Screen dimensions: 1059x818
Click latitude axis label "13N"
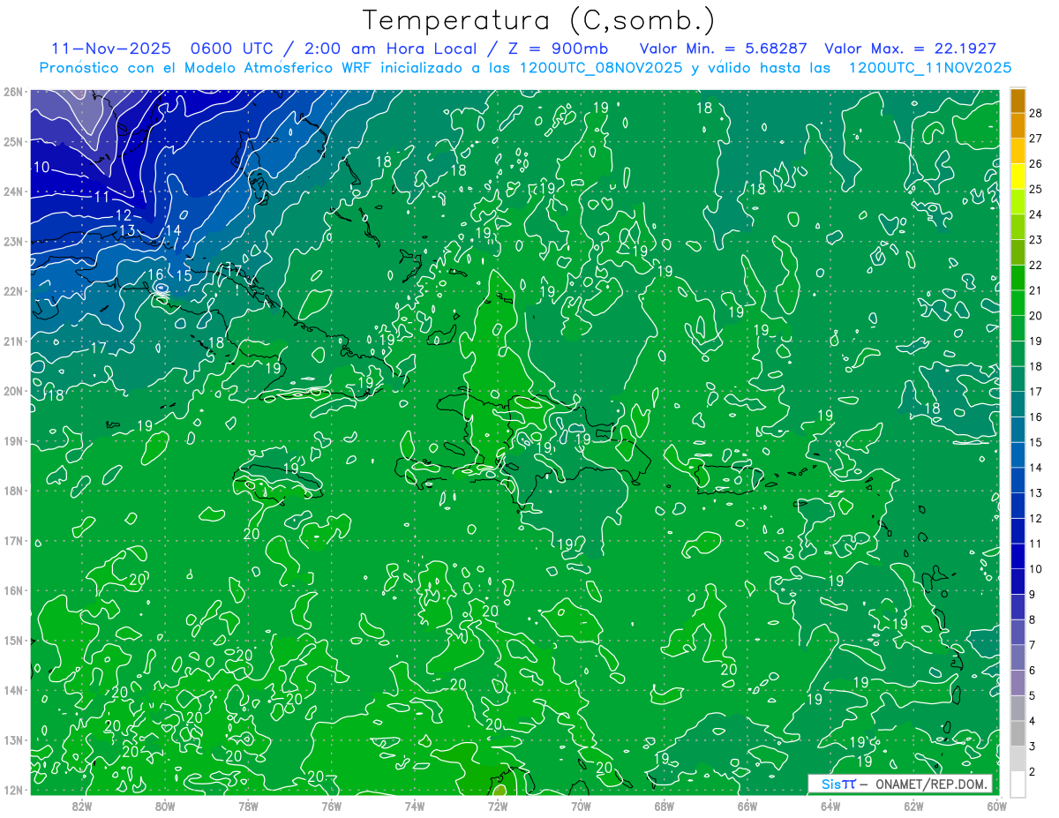[13, 739]
